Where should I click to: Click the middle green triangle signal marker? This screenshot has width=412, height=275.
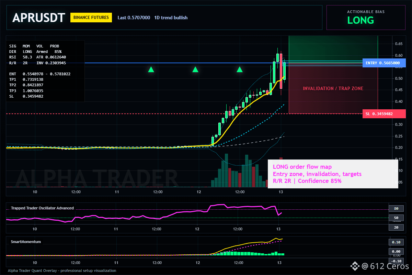tap(195, 69)
